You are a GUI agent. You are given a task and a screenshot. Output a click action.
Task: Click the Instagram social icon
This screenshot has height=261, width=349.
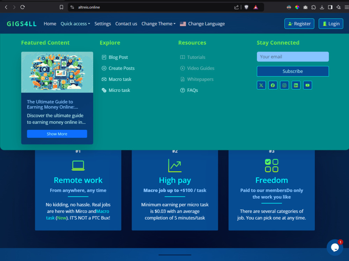pos(284,85)
